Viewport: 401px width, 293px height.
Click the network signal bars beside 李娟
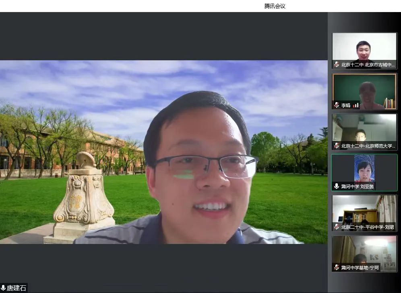coord(356,105)
